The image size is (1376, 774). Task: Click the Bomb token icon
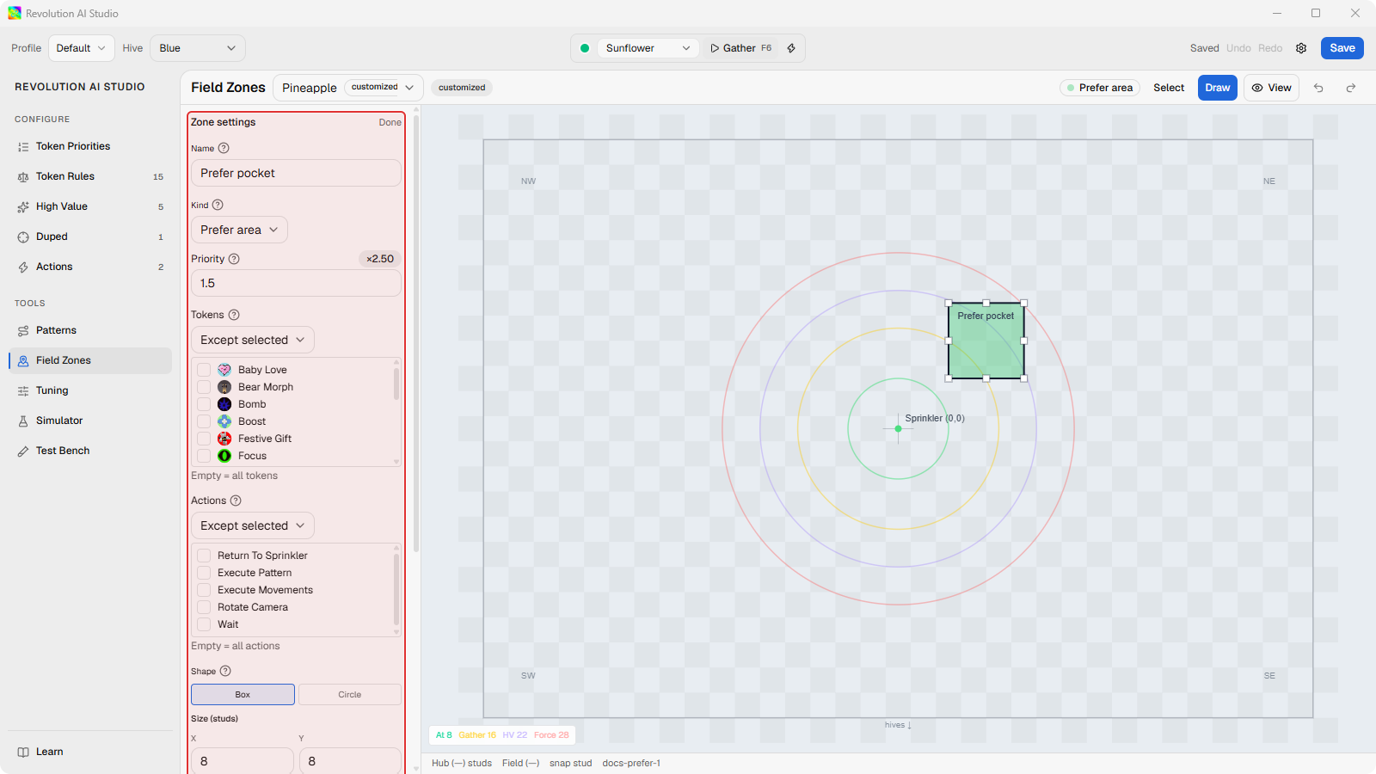tap(224, 404)
